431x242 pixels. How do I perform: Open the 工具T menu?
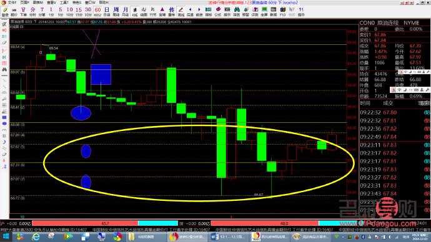pos(64,2)
